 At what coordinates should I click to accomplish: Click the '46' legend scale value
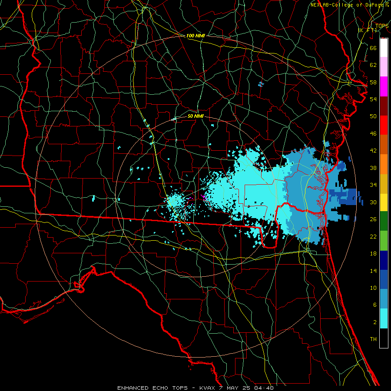coord(373,134)
